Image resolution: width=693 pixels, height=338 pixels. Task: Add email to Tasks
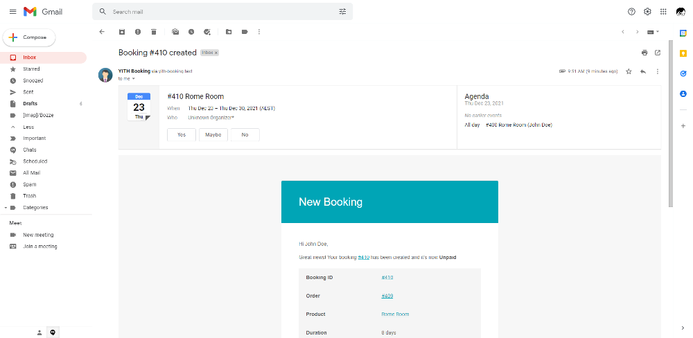point(207,32)
